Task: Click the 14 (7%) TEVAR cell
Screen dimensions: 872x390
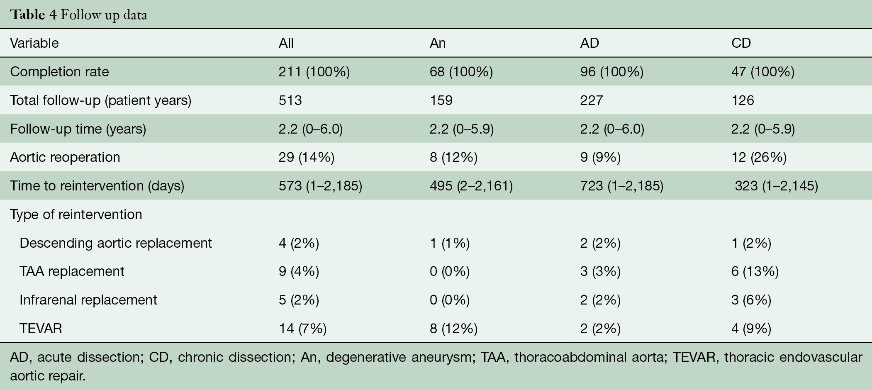Action: (302, 329)
